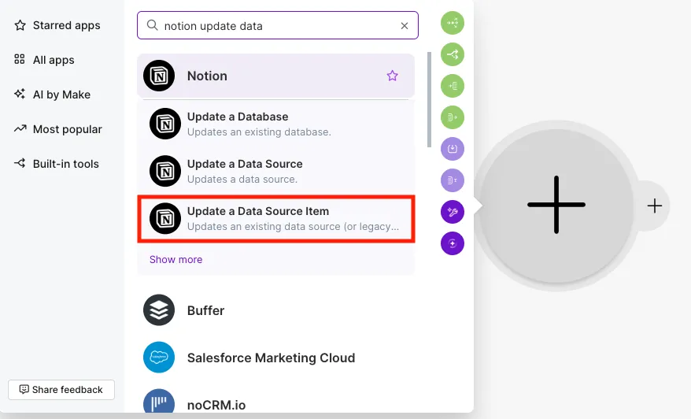Click the Notion logo beside Update a Data Source Item
Screen dimensions: 691x419
[x=165, y=218]
